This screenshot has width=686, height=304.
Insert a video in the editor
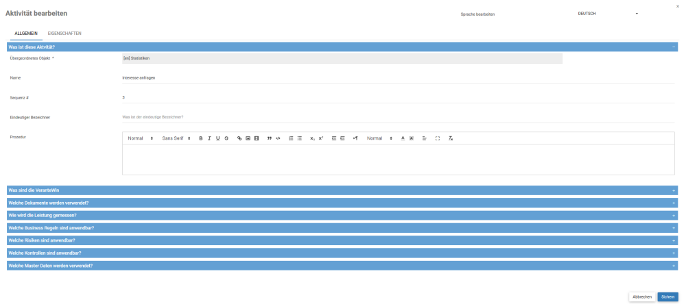point(257,138)
